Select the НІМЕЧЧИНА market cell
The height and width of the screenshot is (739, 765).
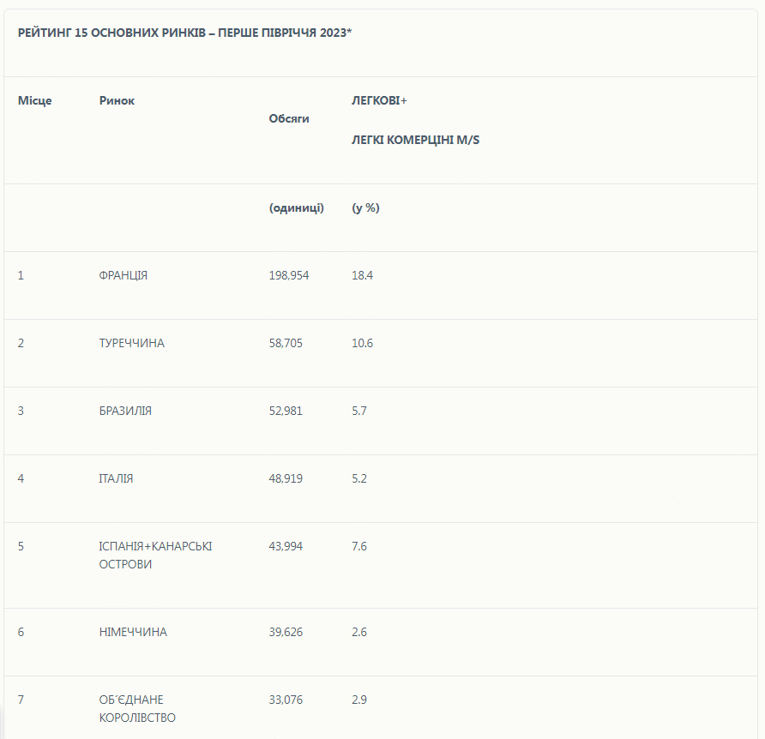[133, 633]
